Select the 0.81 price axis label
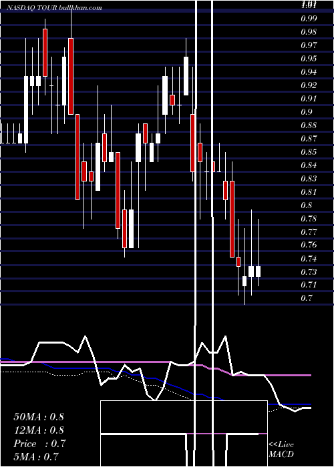This screenshot has height=467, width=334. (x=309, y=192)
